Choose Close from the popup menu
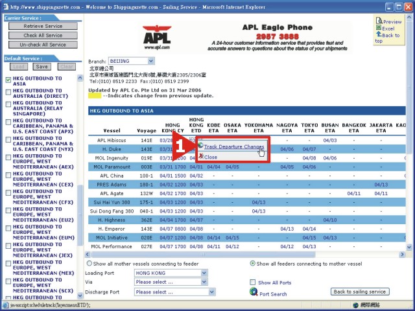The image size is (415, 311). tap(211, 157)
